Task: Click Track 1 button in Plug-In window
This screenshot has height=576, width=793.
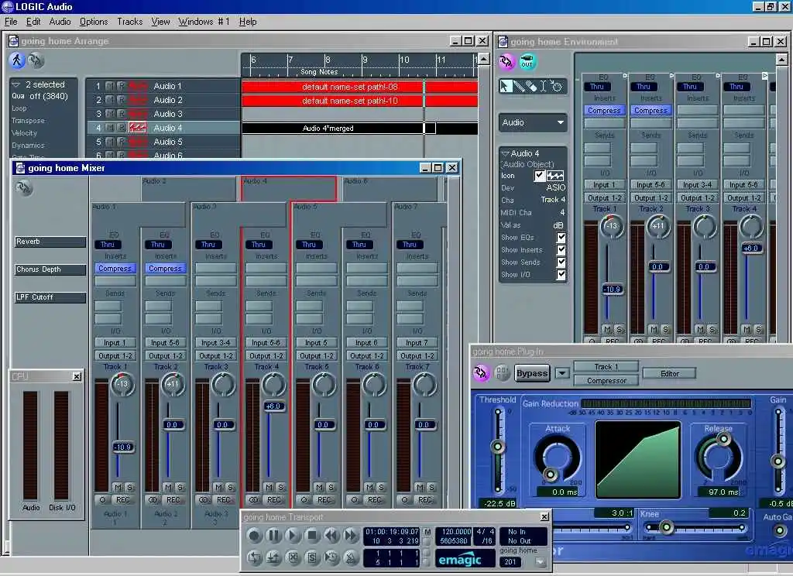Action: [x=606, y=367]
